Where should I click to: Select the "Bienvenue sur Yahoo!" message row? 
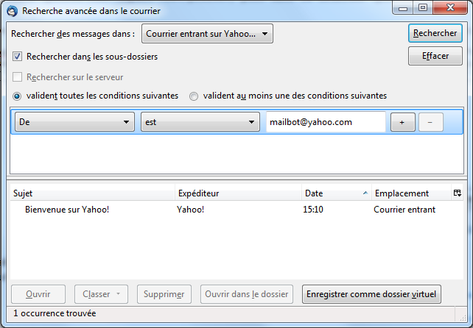coord(236,210)
